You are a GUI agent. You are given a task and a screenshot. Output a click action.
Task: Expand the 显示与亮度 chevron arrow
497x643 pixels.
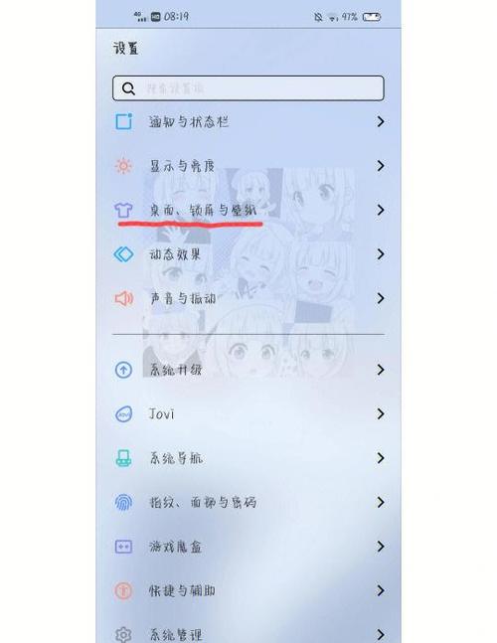[381, 166]
